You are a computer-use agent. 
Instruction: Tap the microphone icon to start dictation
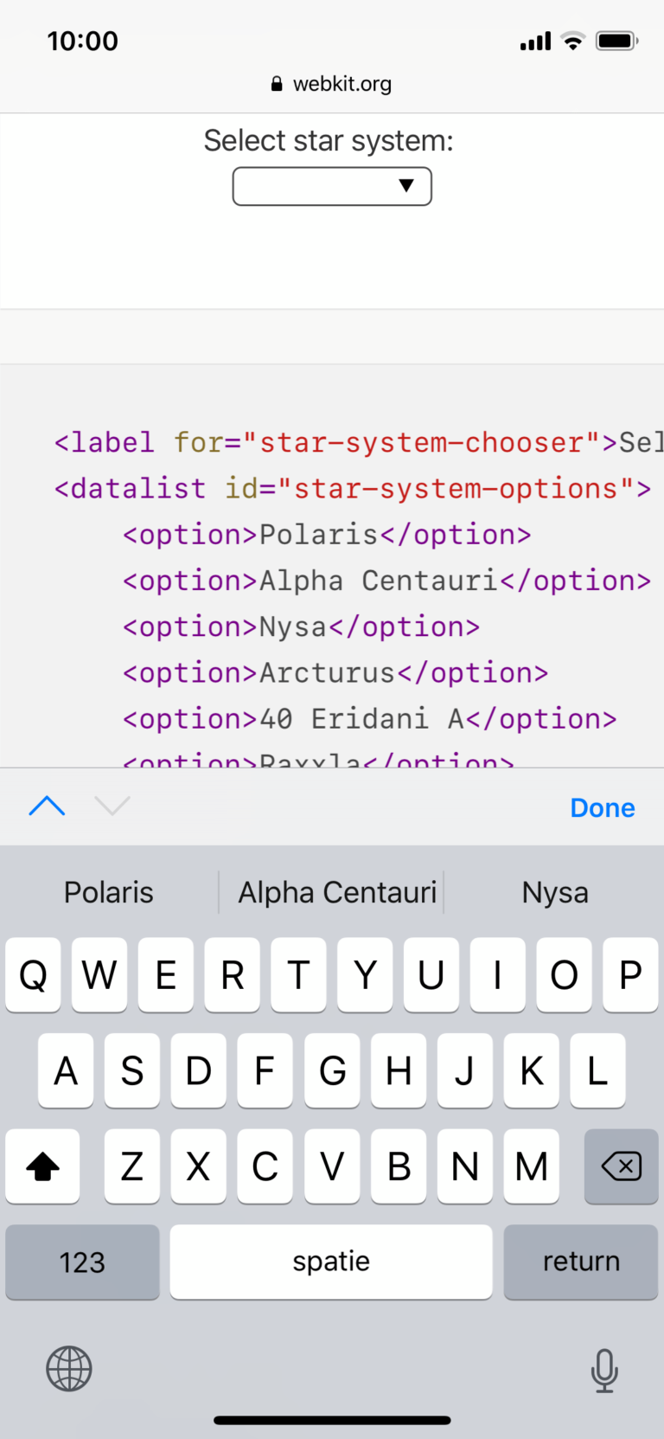[x=603, y=1368]
